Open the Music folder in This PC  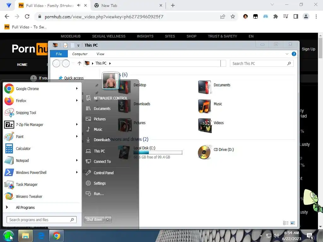coord(210,106)
